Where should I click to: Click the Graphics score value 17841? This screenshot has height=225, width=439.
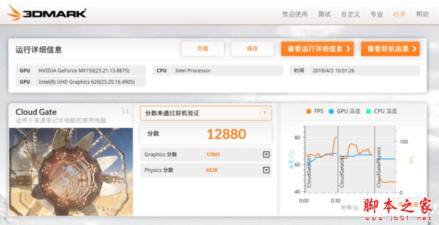pyautogui.click(x=213, y=155)
